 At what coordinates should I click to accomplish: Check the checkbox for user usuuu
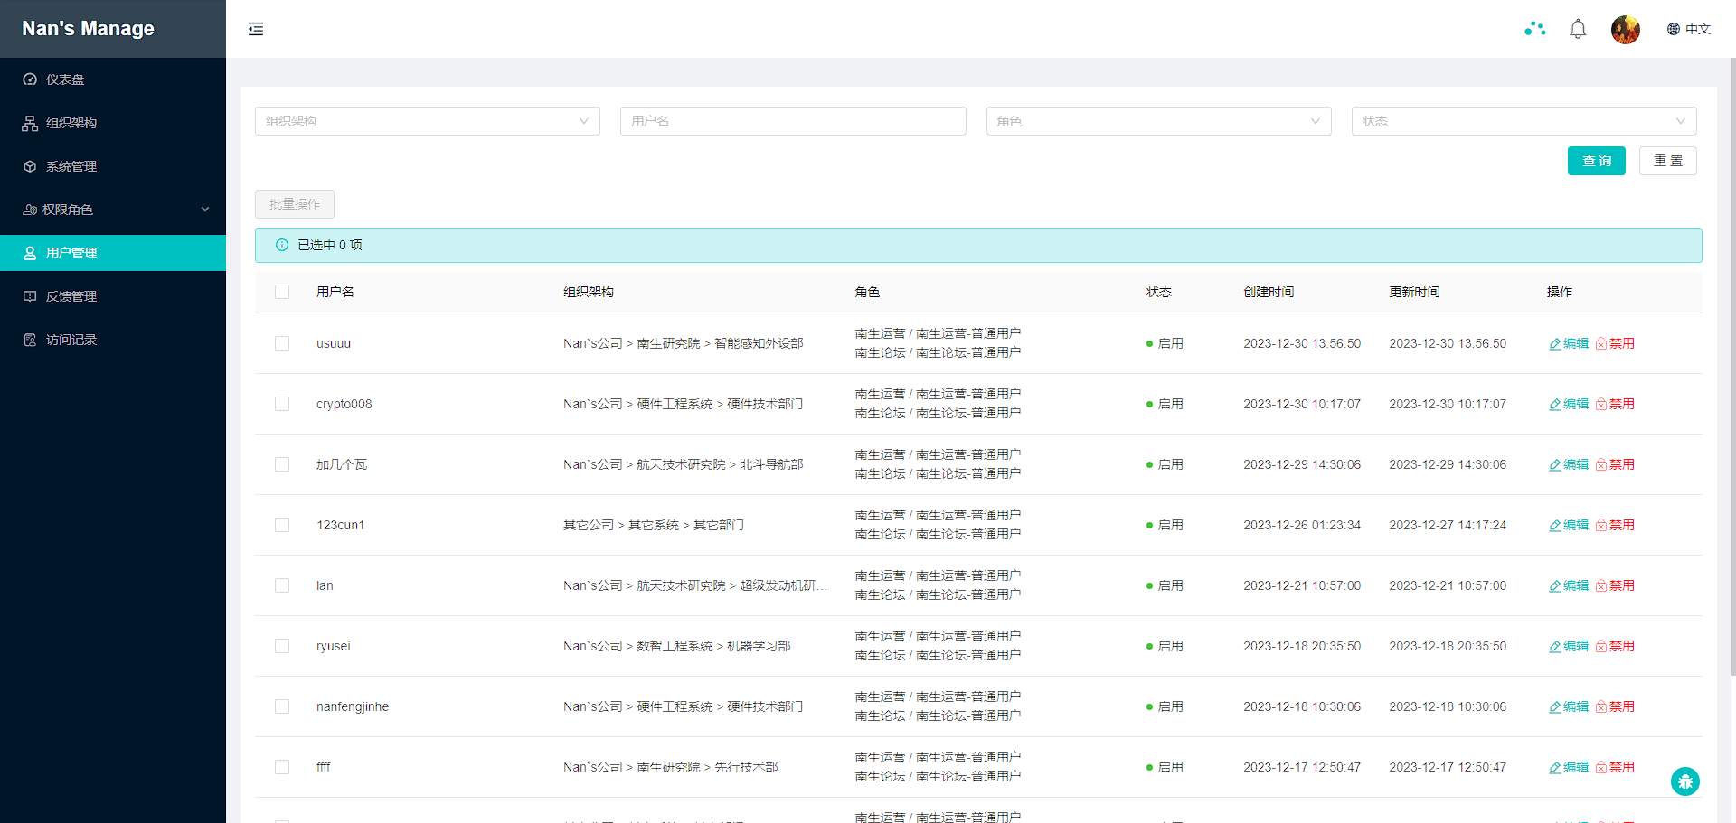[x=281, y=343]
